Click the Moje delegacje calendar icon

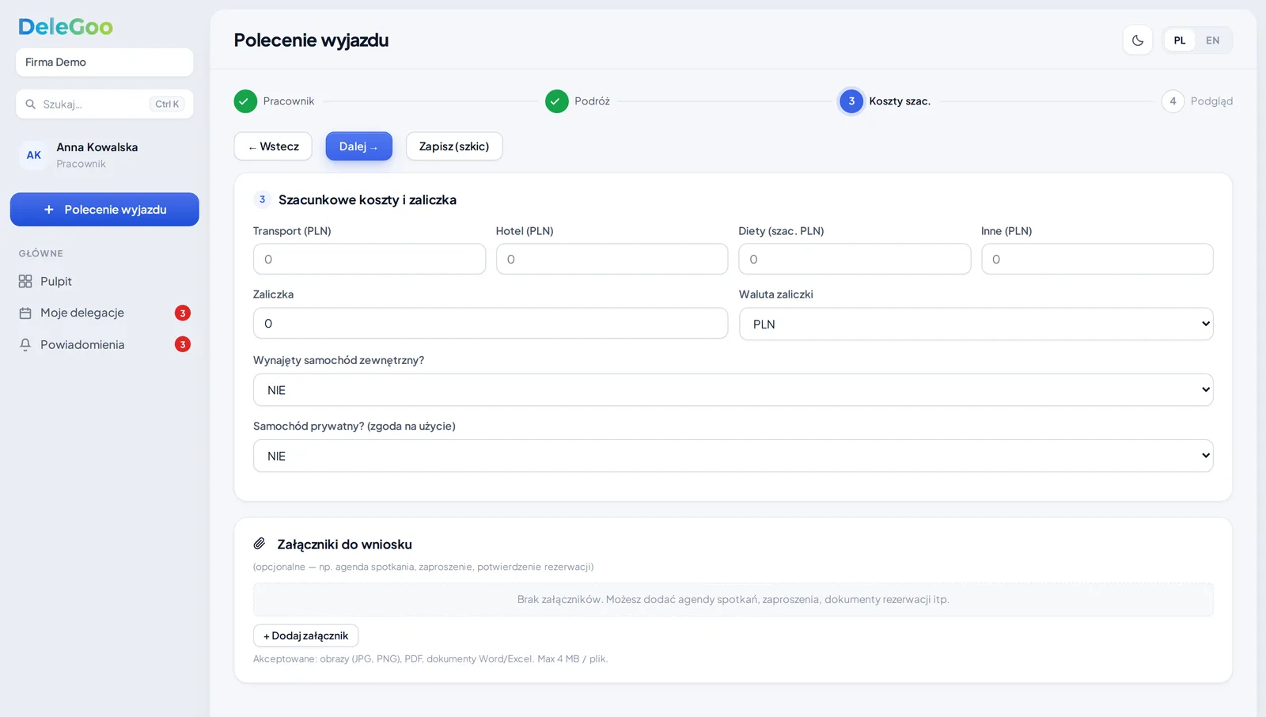tap(25, 313)
